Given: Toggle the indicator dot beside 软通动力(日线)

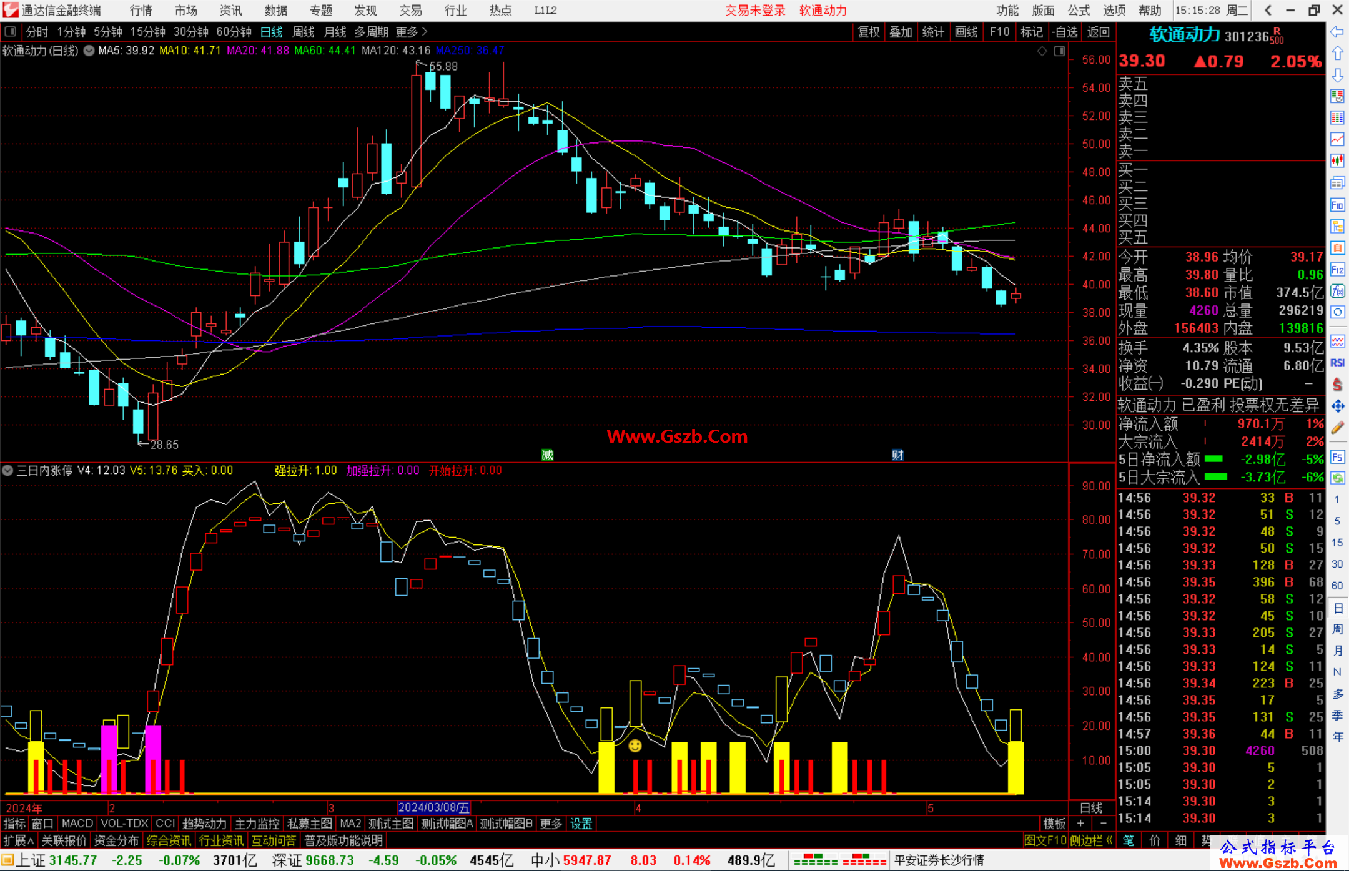Looking at the screenshot, I should coord(89,51).
